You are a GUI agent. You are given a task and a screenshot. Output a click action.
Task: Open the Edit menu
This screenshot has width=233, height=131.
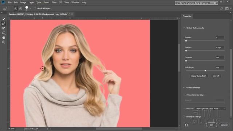[16, 3]
